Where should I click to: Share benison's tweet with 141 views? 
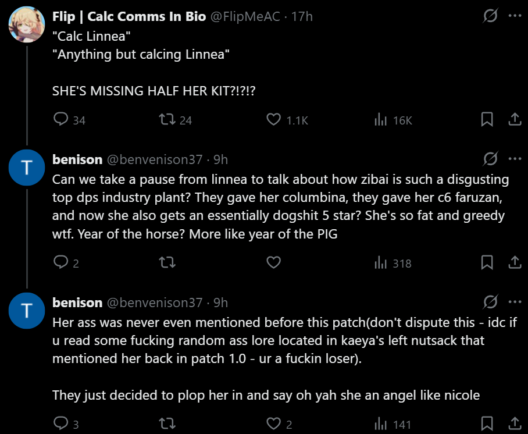[515, 424]
